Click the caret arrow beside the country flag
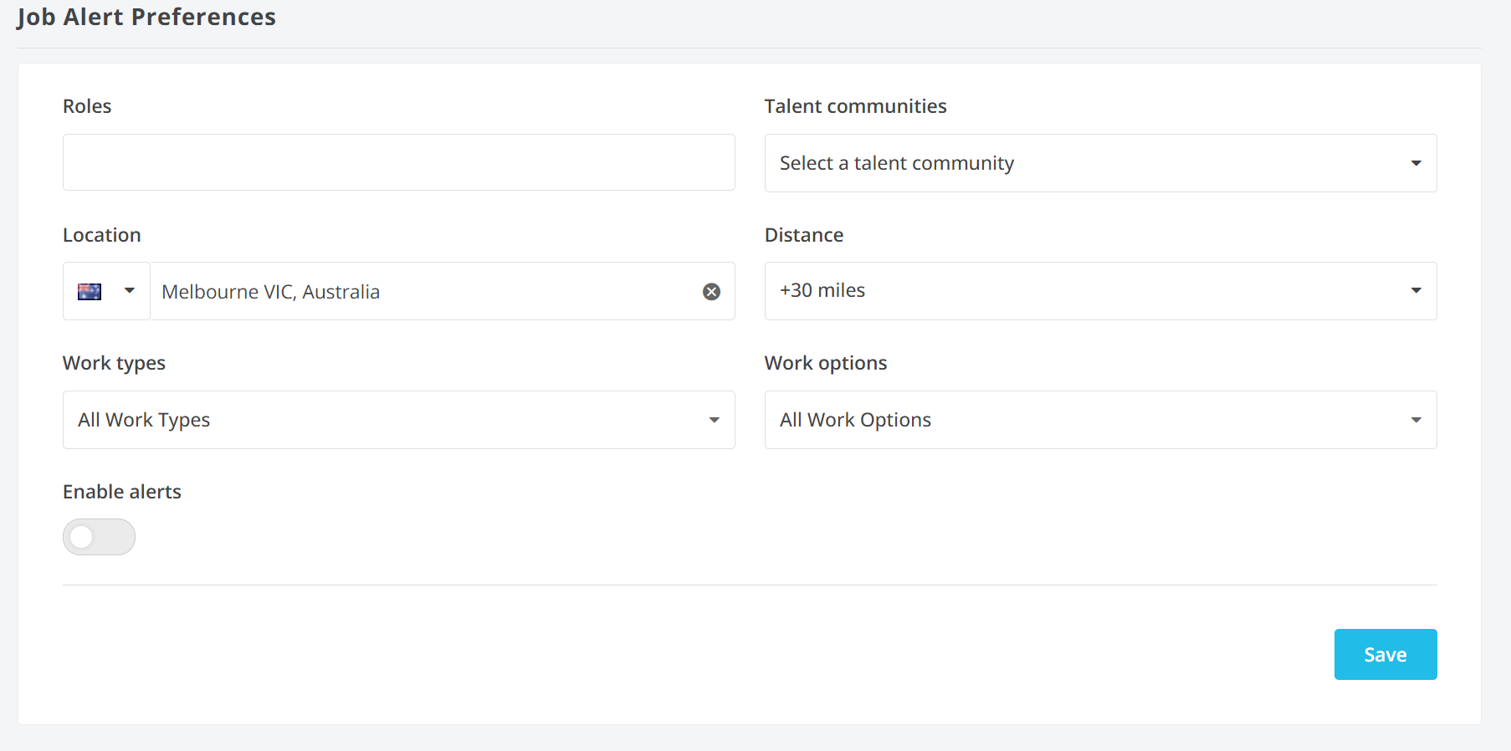Image resolution: width=1511 pixels, height=751 pixels. 130,290
